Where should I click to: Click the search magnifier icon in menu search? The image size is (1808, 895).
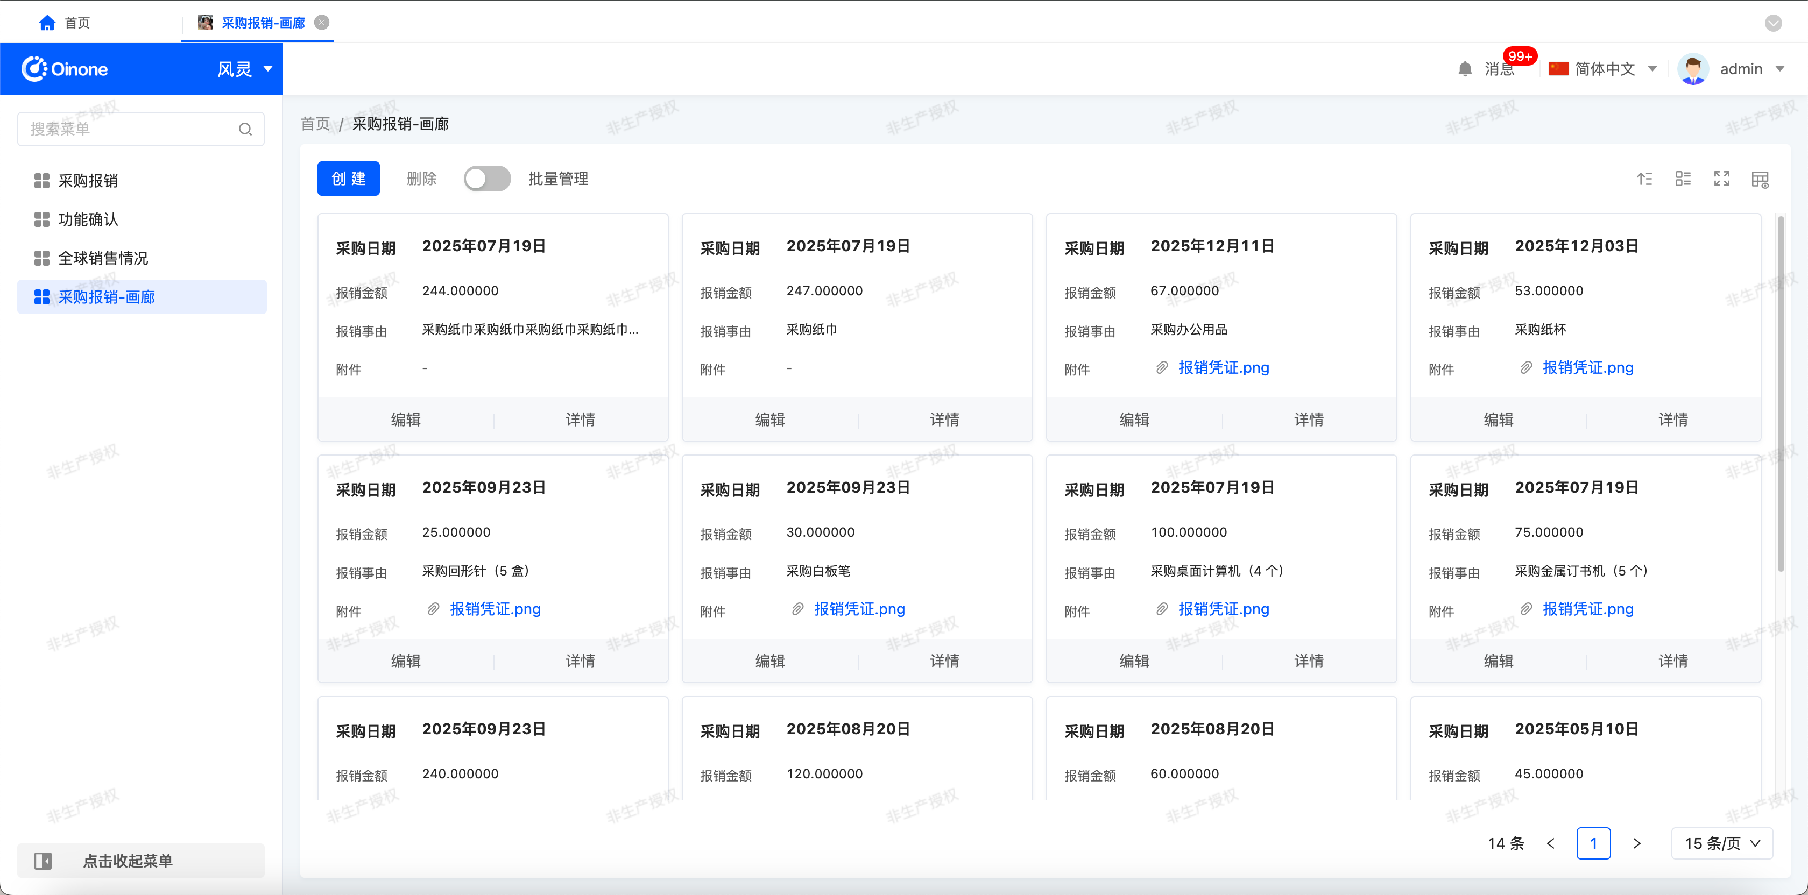pyautogui.click(x=245, y=129)
